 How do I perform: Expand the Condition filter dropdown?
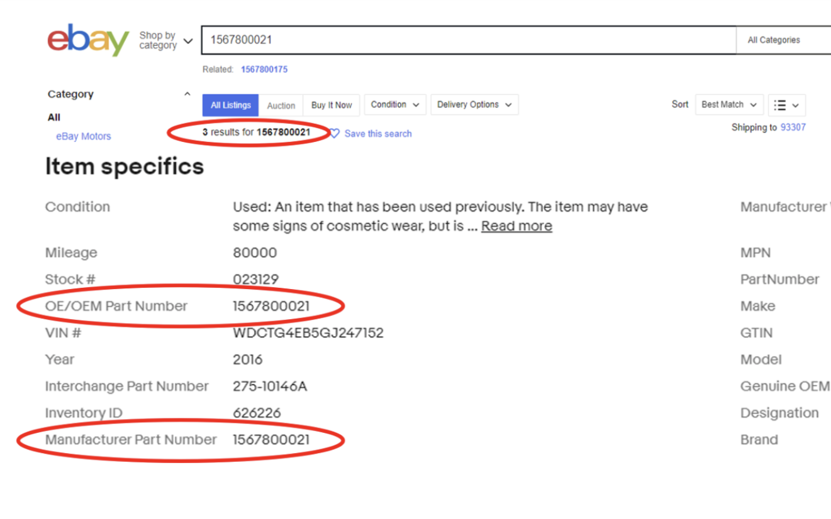[x=395, y=105]
